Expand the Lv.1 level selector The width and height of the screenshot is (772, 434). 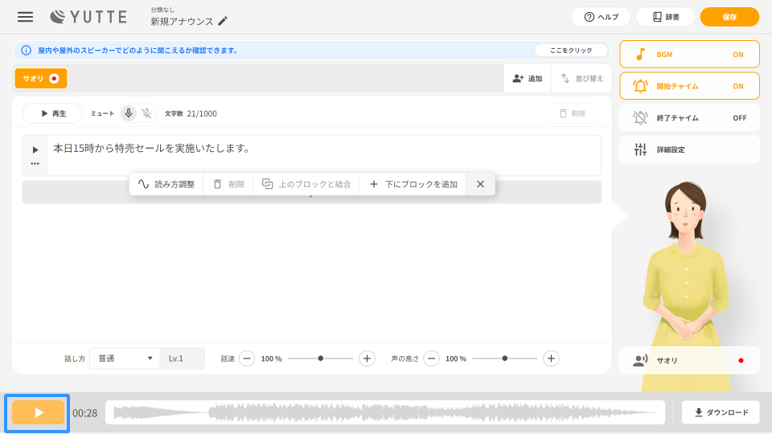click(x=183, y=358)
